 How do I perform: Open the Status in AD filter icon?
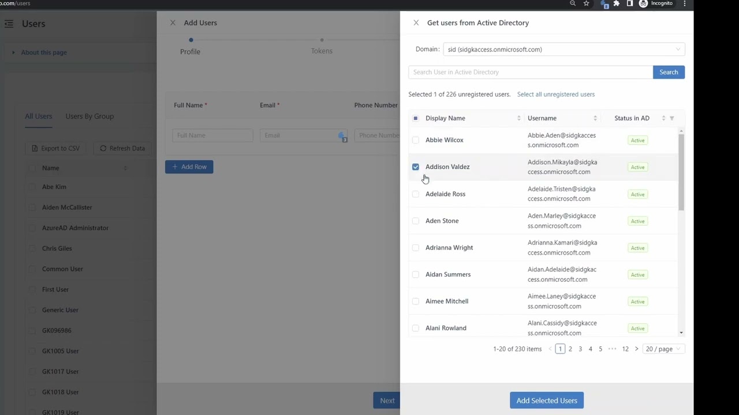[671, 118]
